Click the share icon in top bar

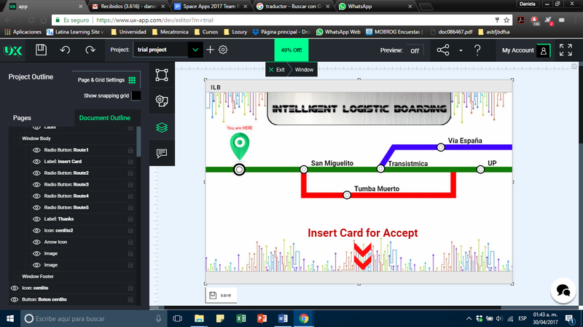tap(442, 50)
